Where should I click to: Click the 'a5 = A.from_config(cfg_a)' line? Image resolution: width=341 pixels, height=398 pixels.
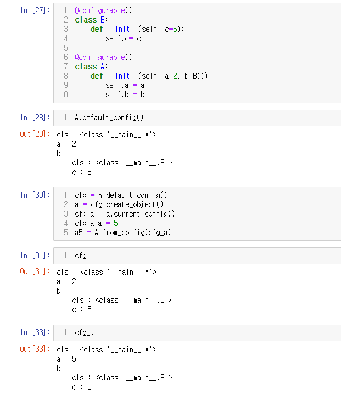(123, 233)
